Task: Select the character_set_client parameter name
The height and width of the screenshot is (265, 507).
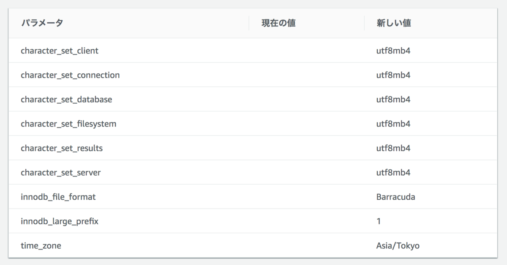Action: coord(60,51)
